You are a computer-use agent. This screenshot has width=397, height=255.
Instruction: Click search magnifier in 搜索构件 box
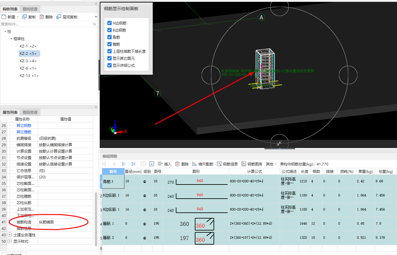click(94, 24)
